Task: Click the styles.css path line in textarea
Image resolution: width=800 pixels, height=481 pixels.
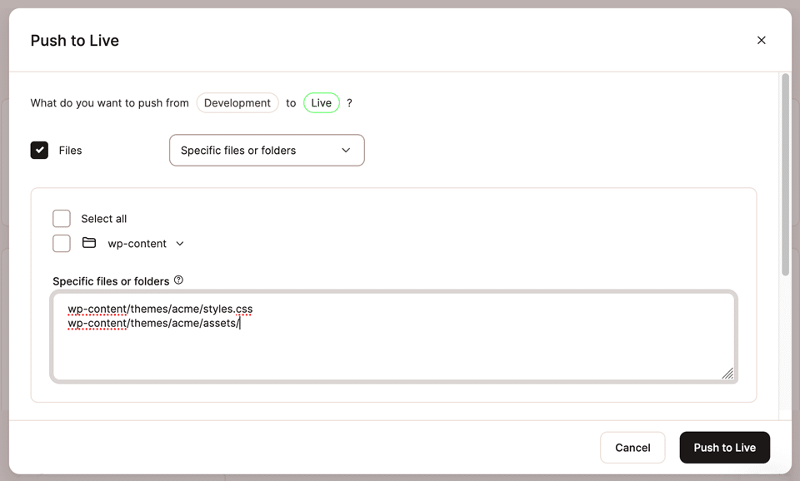Action: (160, 309)
